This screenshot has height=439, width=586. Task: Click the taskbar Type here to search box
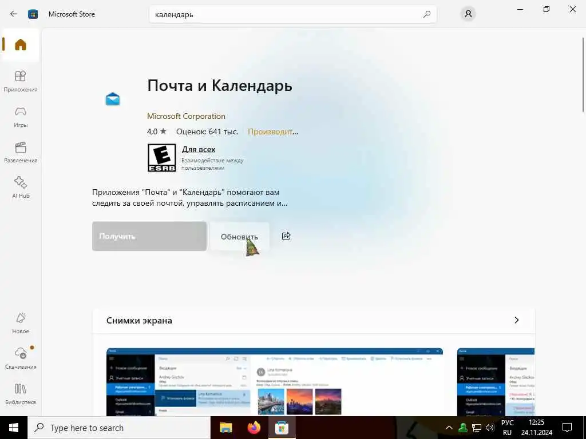point(119,428)
